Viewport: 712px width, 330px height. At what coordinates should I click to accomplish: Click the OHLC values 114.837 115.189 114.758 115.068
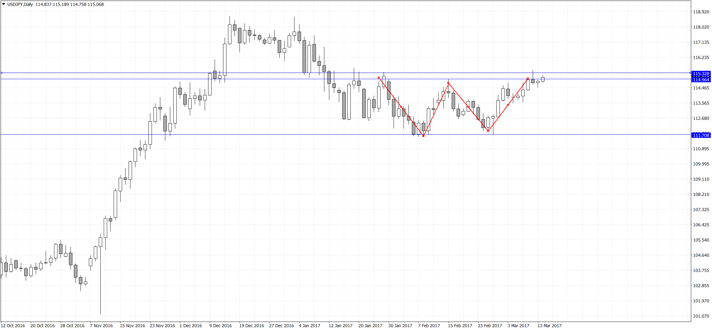coord(70,4)
